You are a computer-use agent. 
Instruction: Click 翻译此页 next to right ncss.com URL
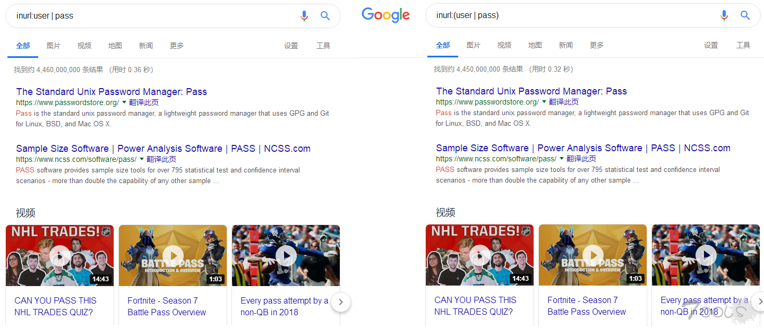pos(581,159)
